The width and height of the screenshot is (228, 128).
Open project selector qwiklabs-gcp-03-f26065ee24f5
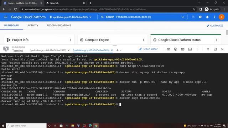pos(71,17)
